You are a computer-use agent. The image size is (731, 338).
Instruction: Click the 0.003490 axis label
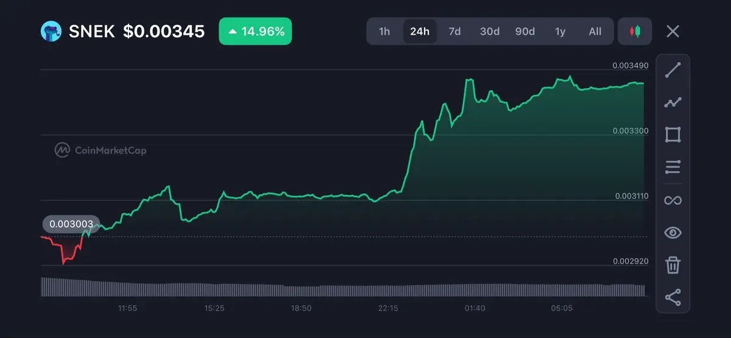click(630, 65)
